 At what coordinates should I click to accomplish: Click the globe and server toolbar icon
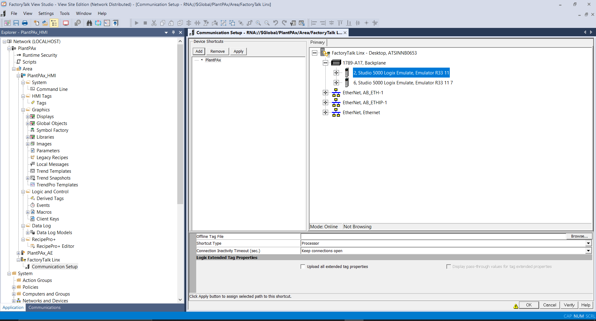coord(78,23)
